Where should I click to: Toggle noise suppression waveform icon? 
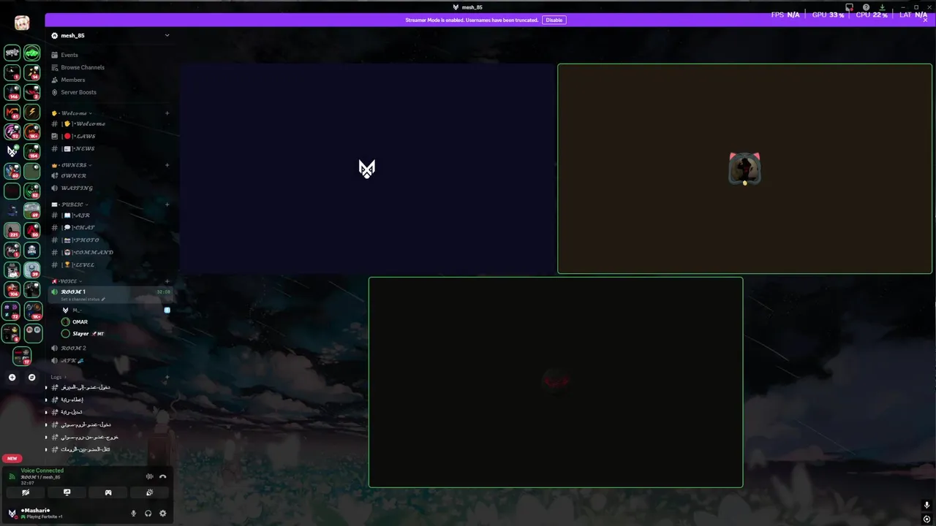pyautogui.click(x=149, y=476)
